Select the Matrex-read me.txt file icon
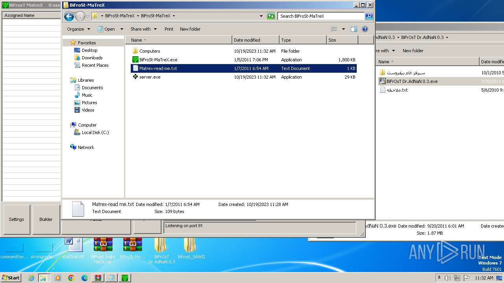 [135, 68]
